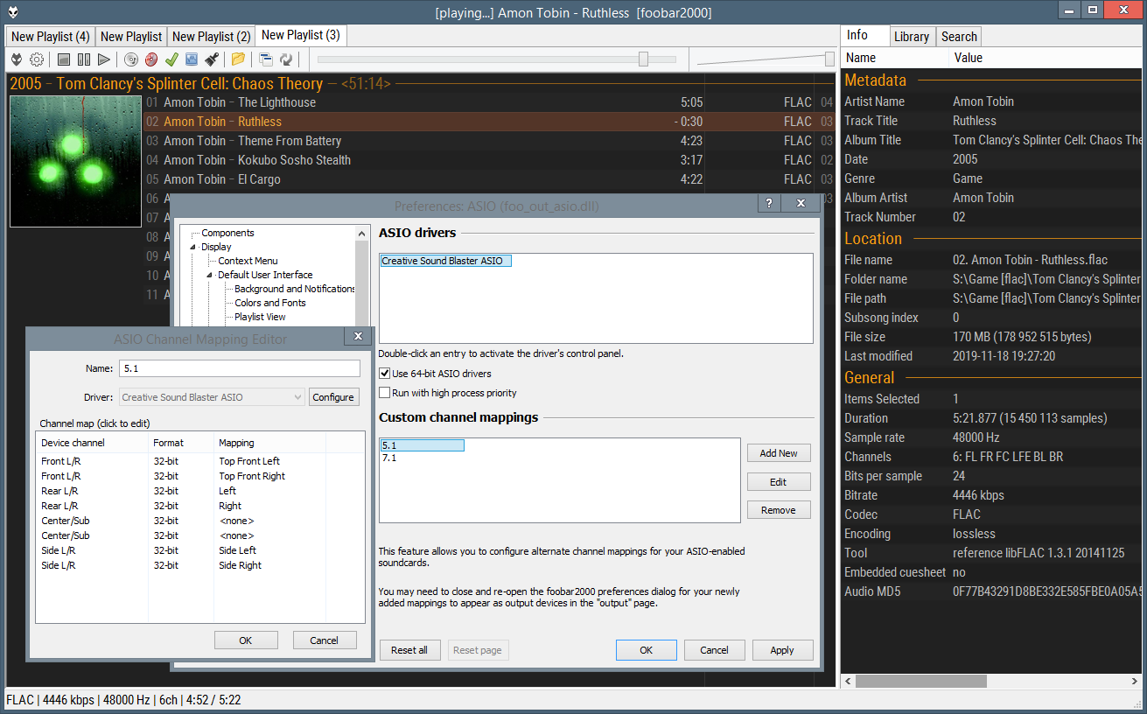Click Add New channel mapping button
Viewport: 1147px width, 714px height.
tap(778, 453)
